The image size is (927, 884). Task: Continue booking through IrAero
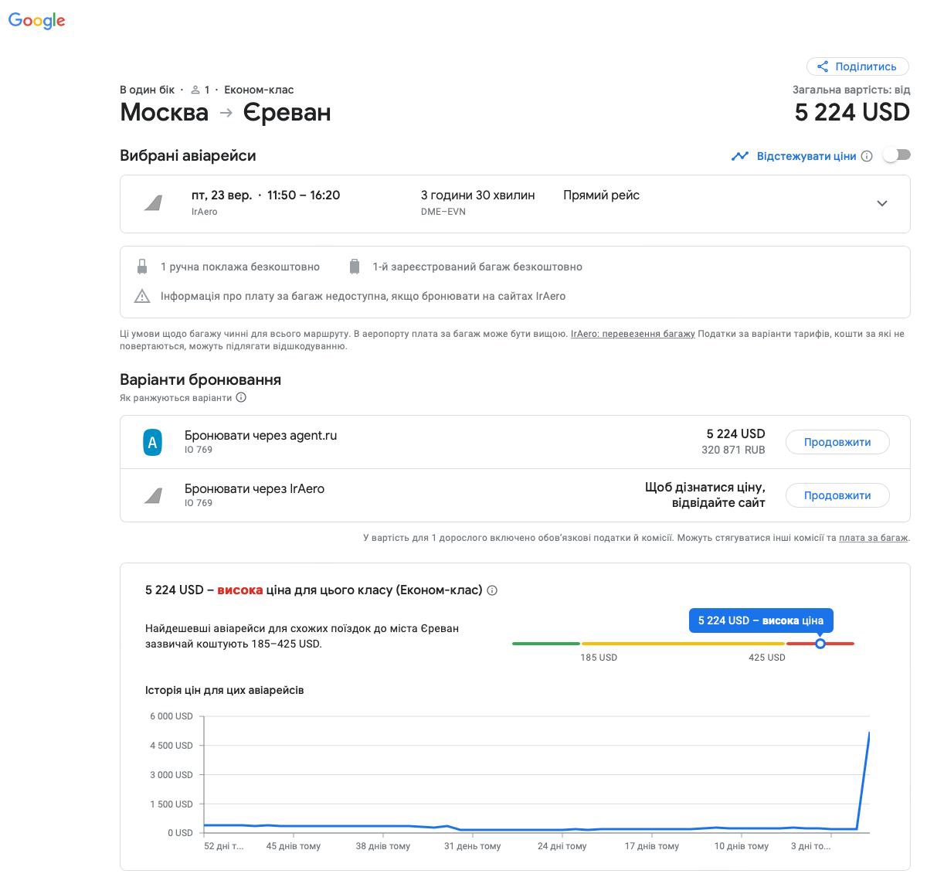(x=837, y=495)
